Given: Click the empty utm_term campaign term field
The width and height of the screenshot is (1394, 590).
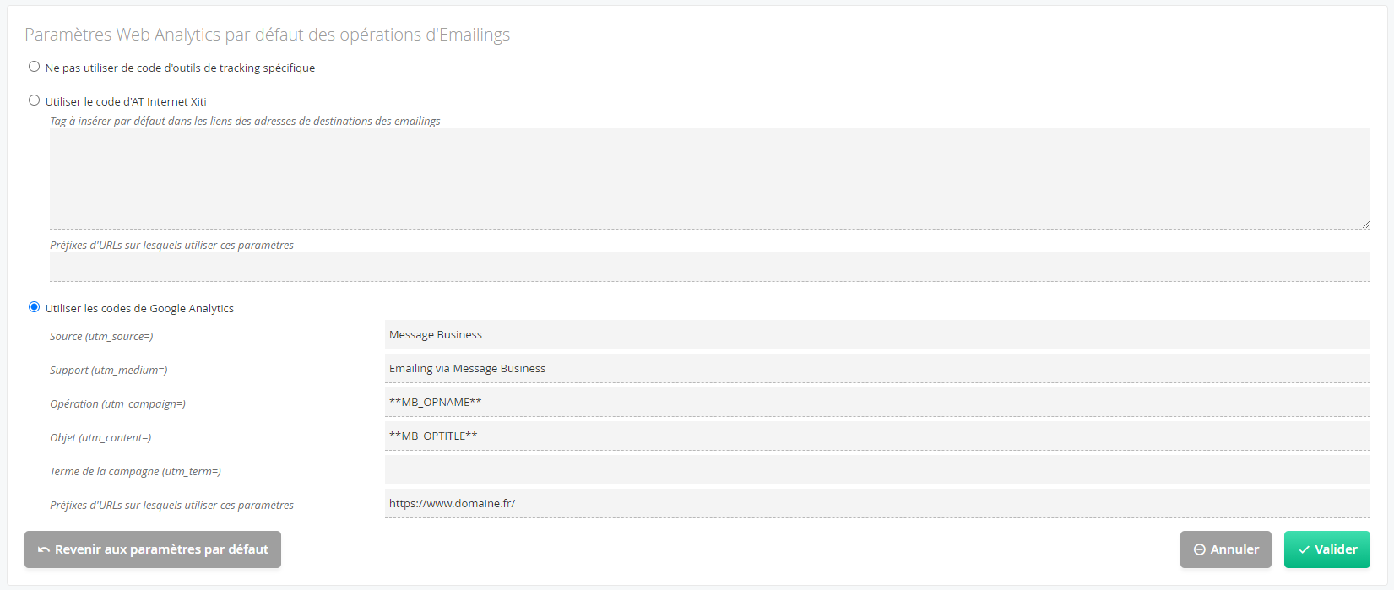Looking at the screenshot, I should click(877, 469).
